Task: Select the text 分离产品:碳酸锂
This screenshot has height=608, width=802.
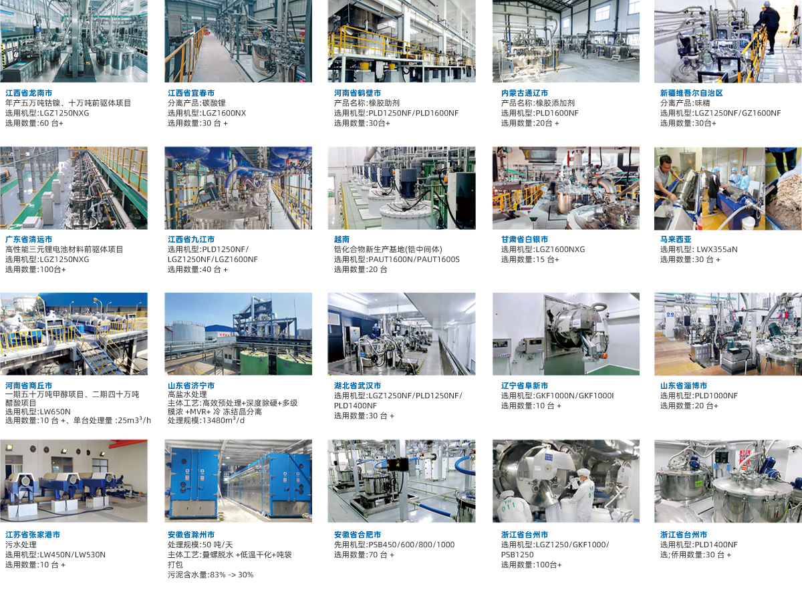Action: coord(195,103)
